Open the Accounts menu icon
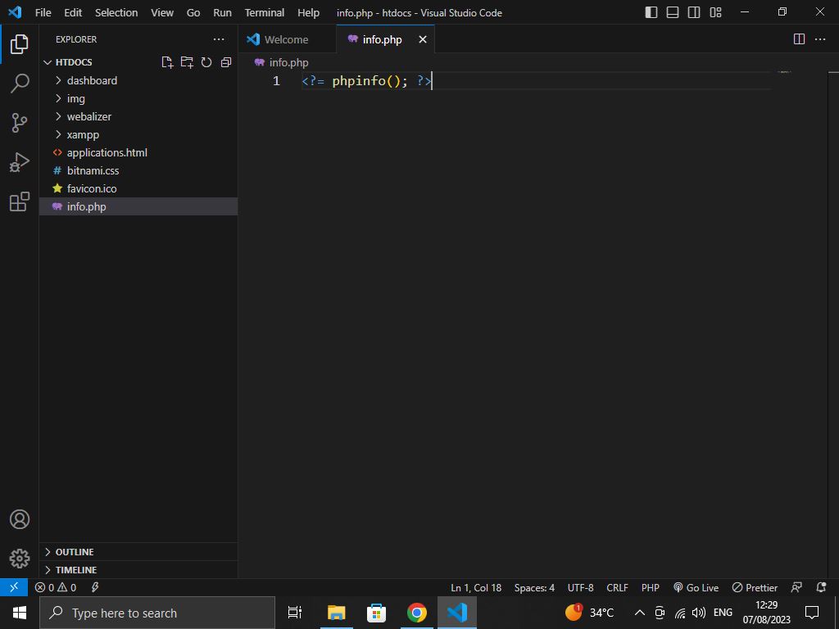Viewport: 839px width, 629px height. [x=20, y=519]
